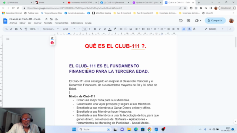The width and height of the screenshot is (237, 133).
Task: Activate the paint format tool
Action: pyautogui.click(x=26, y=29)
